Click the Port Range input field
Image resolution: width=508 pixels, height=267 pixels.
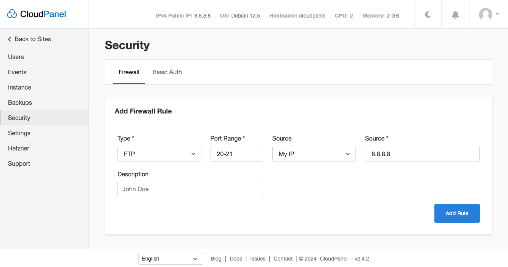236,153
